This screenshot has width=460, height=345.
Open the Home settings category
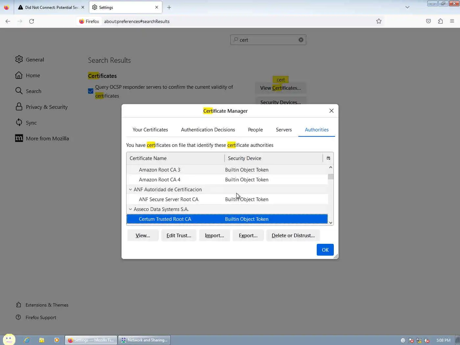pyautogui.click(x=28, y=75)
